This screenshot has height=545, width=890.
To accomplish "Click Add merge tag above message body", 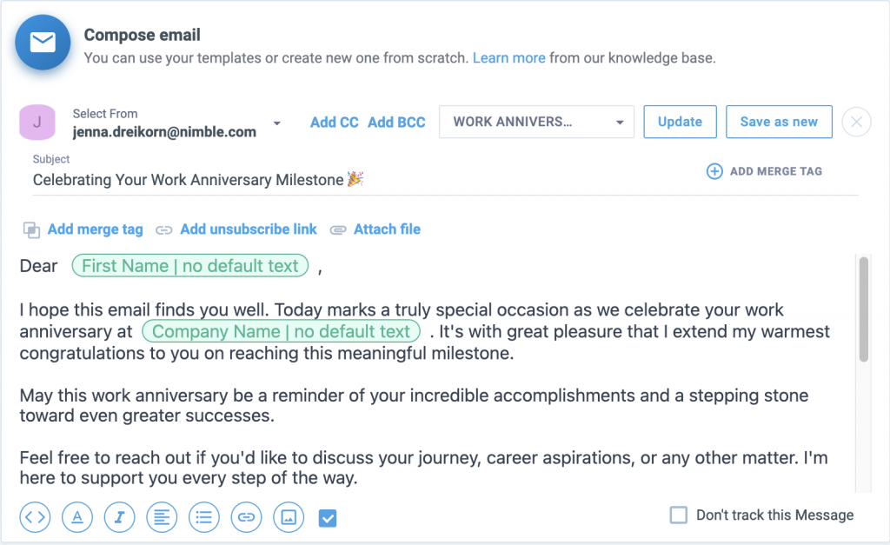I will coord(95,229).
